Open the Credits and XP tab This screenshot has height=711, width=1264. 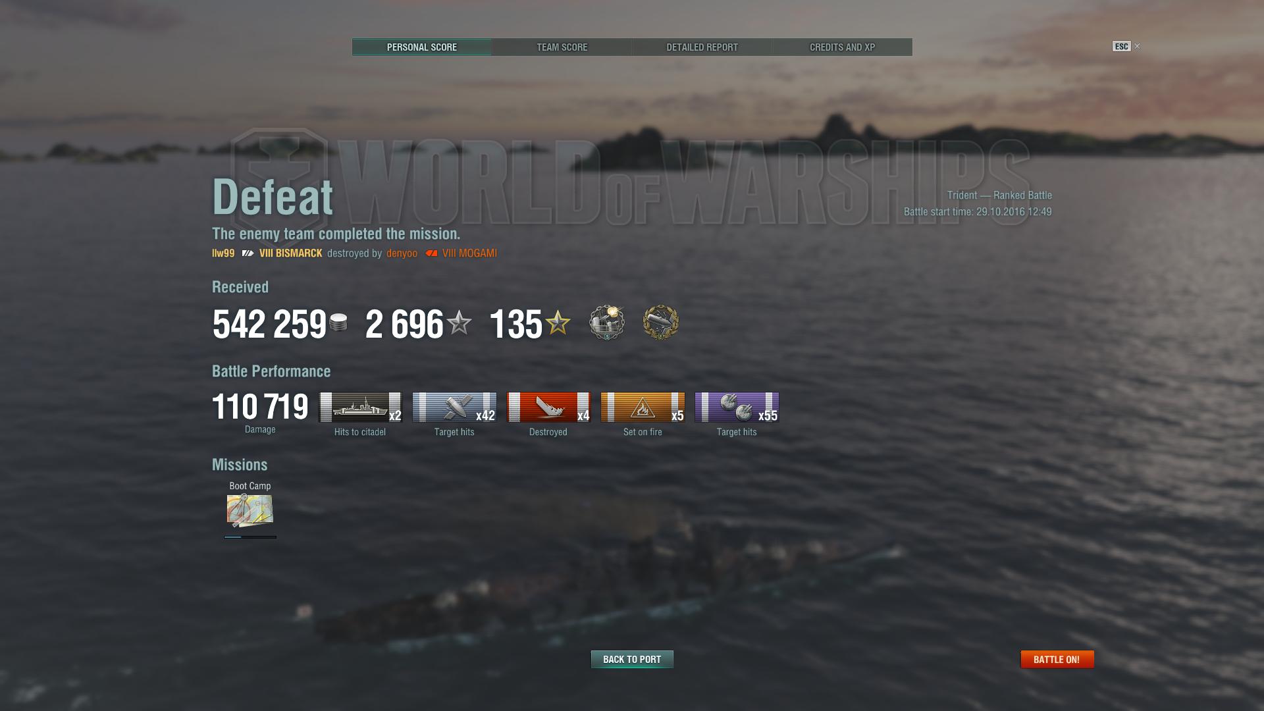click(x=842, y=47)
